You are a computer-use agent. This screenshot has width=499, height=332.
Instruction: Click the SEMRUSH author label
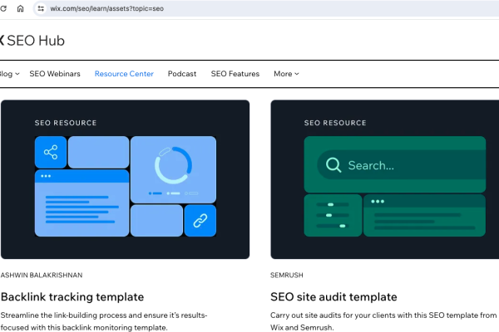[287, 275]
